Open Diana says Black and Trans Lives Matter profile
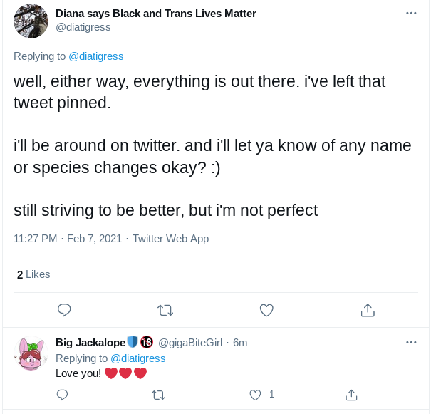This screenshot has height=414, width=431. pyautogui.click(x=156, y=14)
